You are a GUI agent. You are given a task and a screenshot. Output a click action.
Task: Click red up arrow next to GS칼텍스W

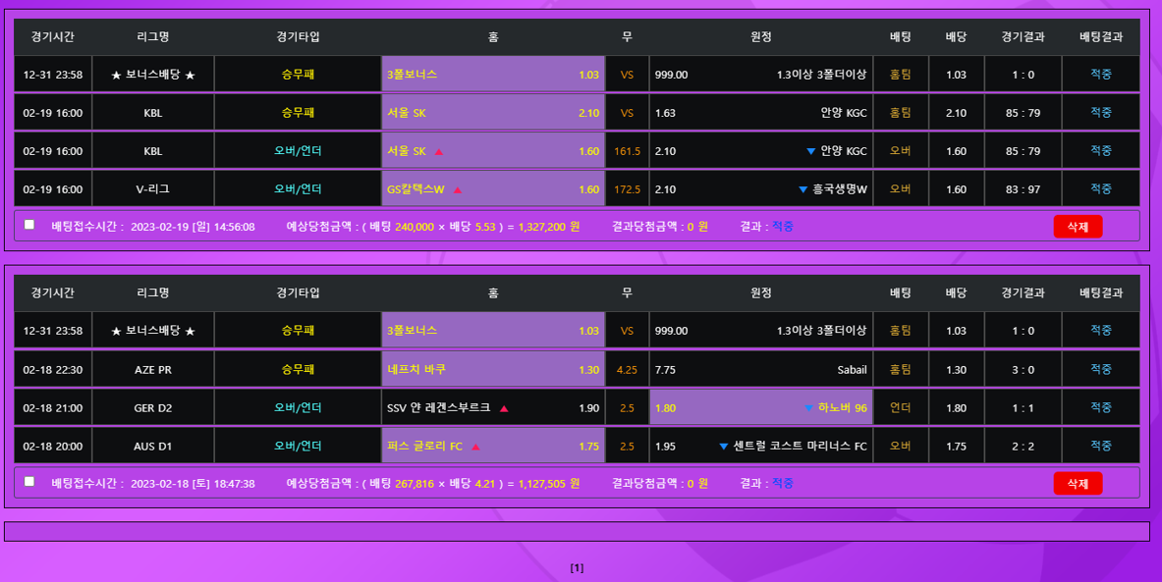coord(458,190)
